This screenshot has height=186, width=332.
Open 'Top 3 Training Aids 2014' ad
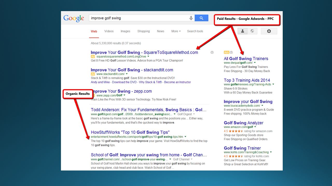247,80
